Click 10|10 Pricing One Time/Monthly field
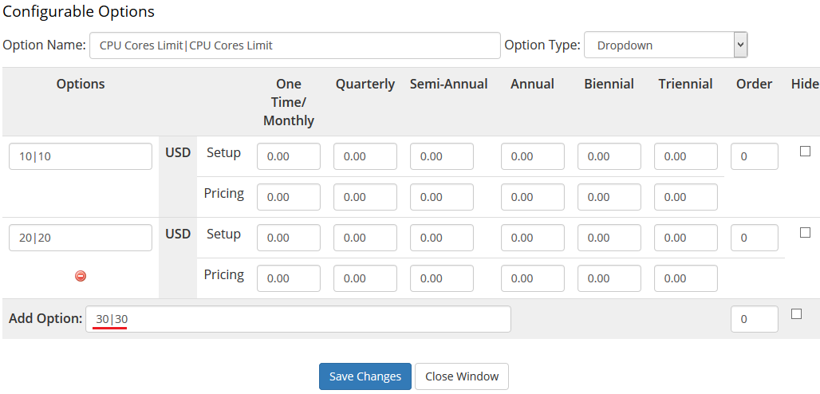820x394 pixels. click(x=289, y=197)
